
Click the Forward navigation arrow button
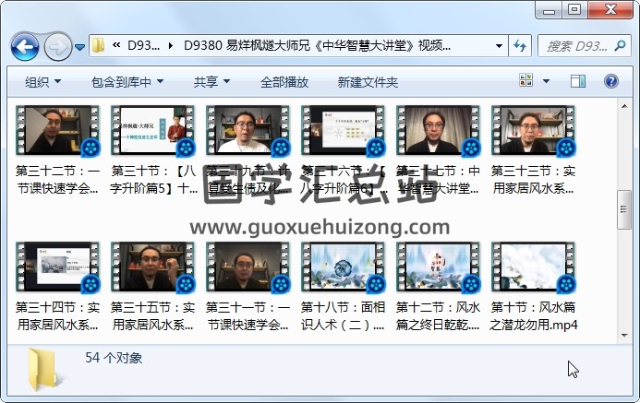[57, 45]
